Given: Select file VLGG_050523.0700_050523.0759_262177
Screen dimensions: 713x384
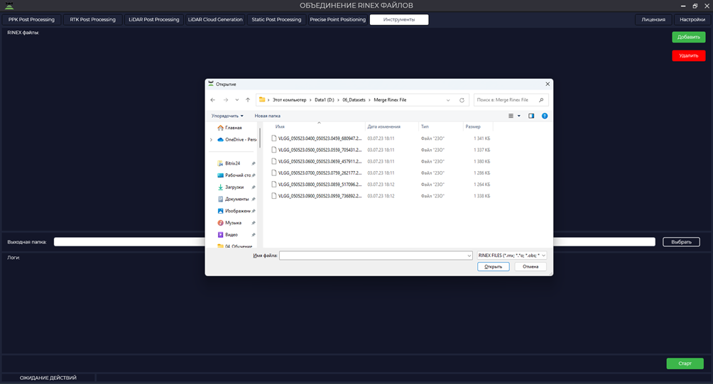Looking at the screenshot, I should click(320, 172).
